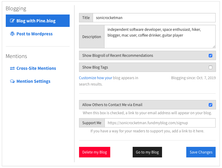222x168 pixels.
Task: Click the Allow Others to Contact Me label text
Action: coord(112,105)
